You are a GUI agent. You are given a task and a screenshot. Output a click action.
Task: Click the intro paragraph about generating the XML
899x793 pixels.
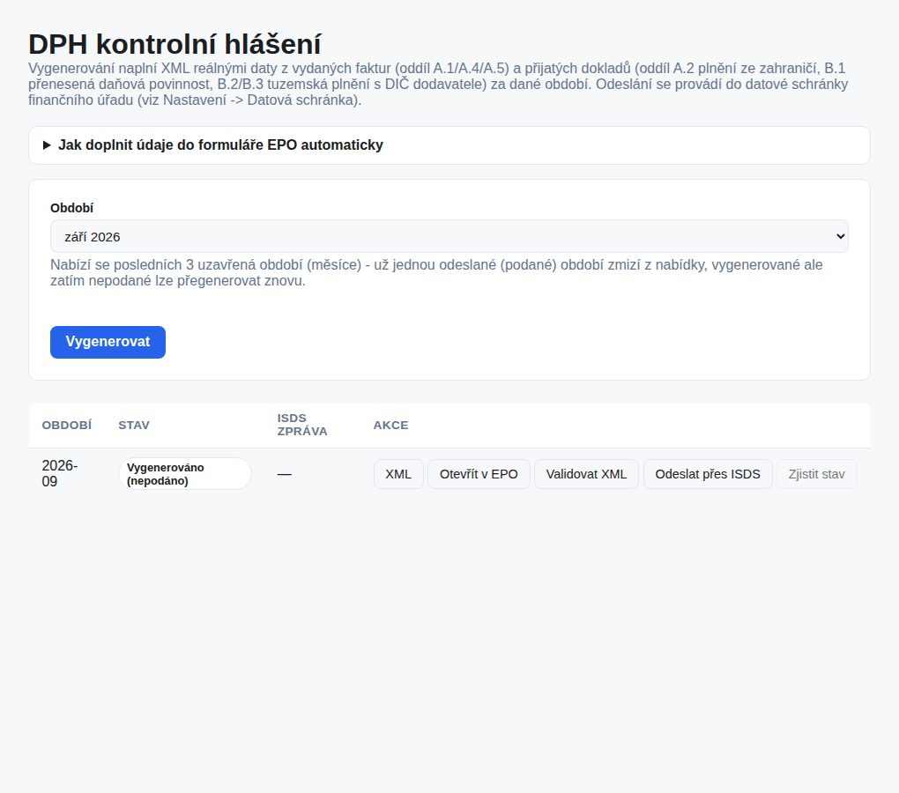tap(438, 85)
